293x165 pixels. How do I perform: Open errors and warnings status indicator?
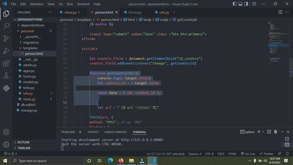coord(11,154)
